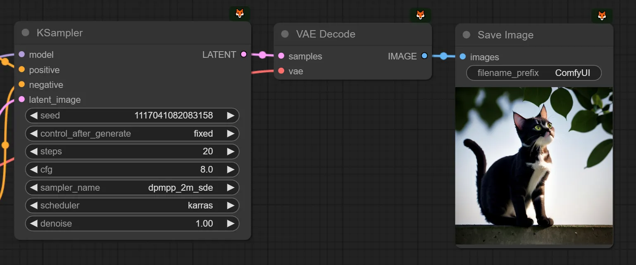Click the KSampler model input socket
Viewport: 636px width, 265px height.
tap(22, 54)
